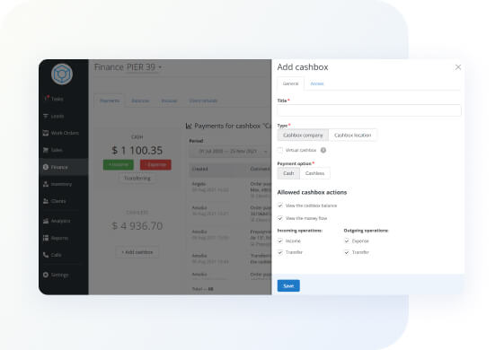Choose Cashbox location type
The image size is (495, 350).
[353, 135]
